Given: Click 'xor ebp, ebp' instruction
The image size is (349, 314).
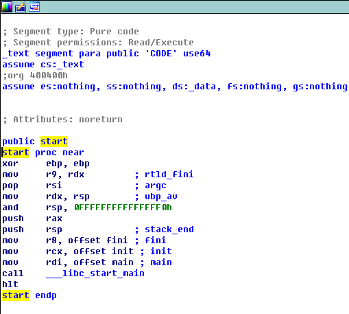Looking at the screenshot, I should click(x=46, y=164).
